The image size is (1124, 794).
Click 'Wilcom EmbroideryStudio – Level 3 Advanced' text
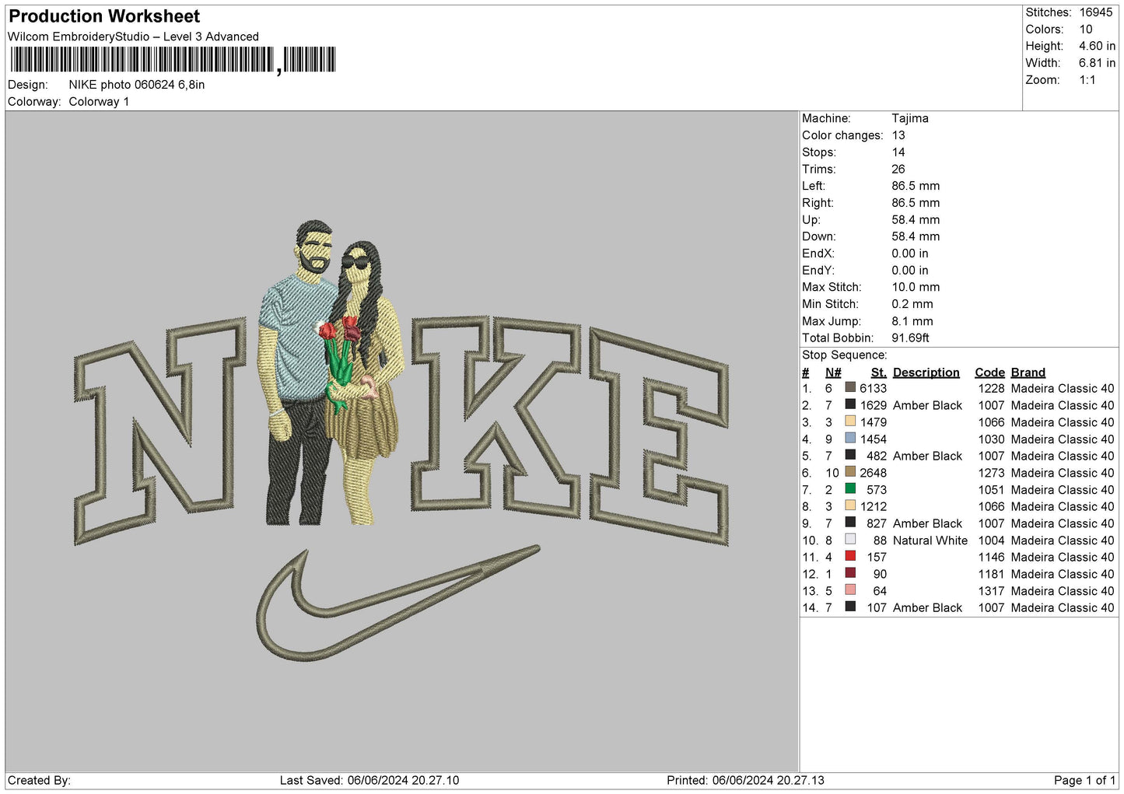click(x=133, y=37)
